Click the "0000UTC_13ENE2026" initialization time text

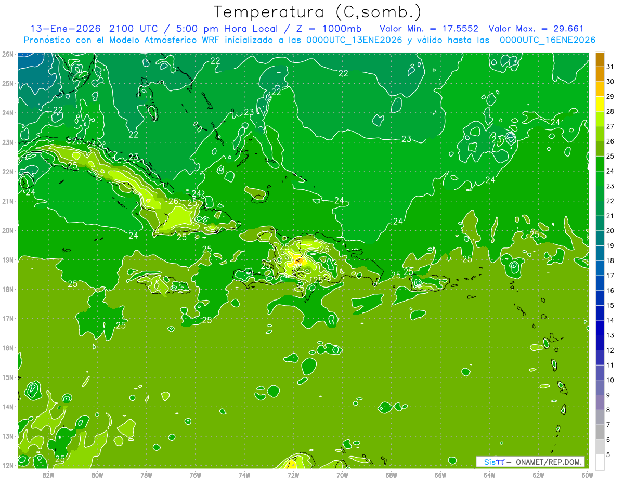point(354,40)
